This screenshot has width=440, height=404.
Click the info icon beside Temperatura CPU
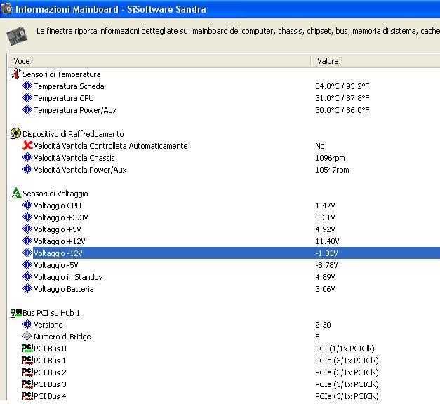27,97
